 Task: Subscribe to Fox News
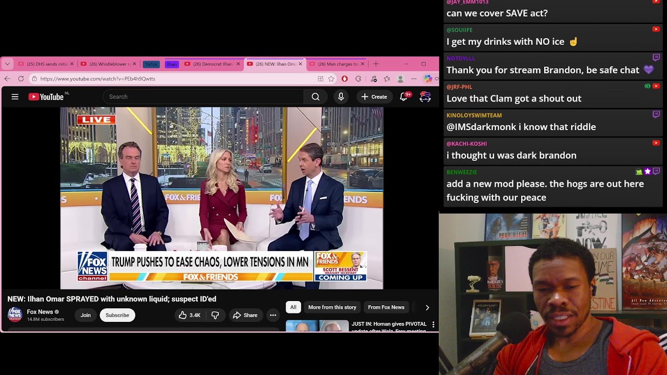coord(117,315)
